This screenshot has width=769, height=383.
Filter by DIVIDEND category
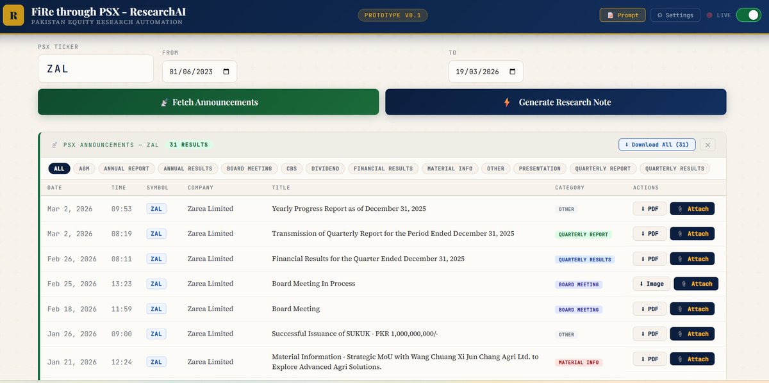point(325,168)
